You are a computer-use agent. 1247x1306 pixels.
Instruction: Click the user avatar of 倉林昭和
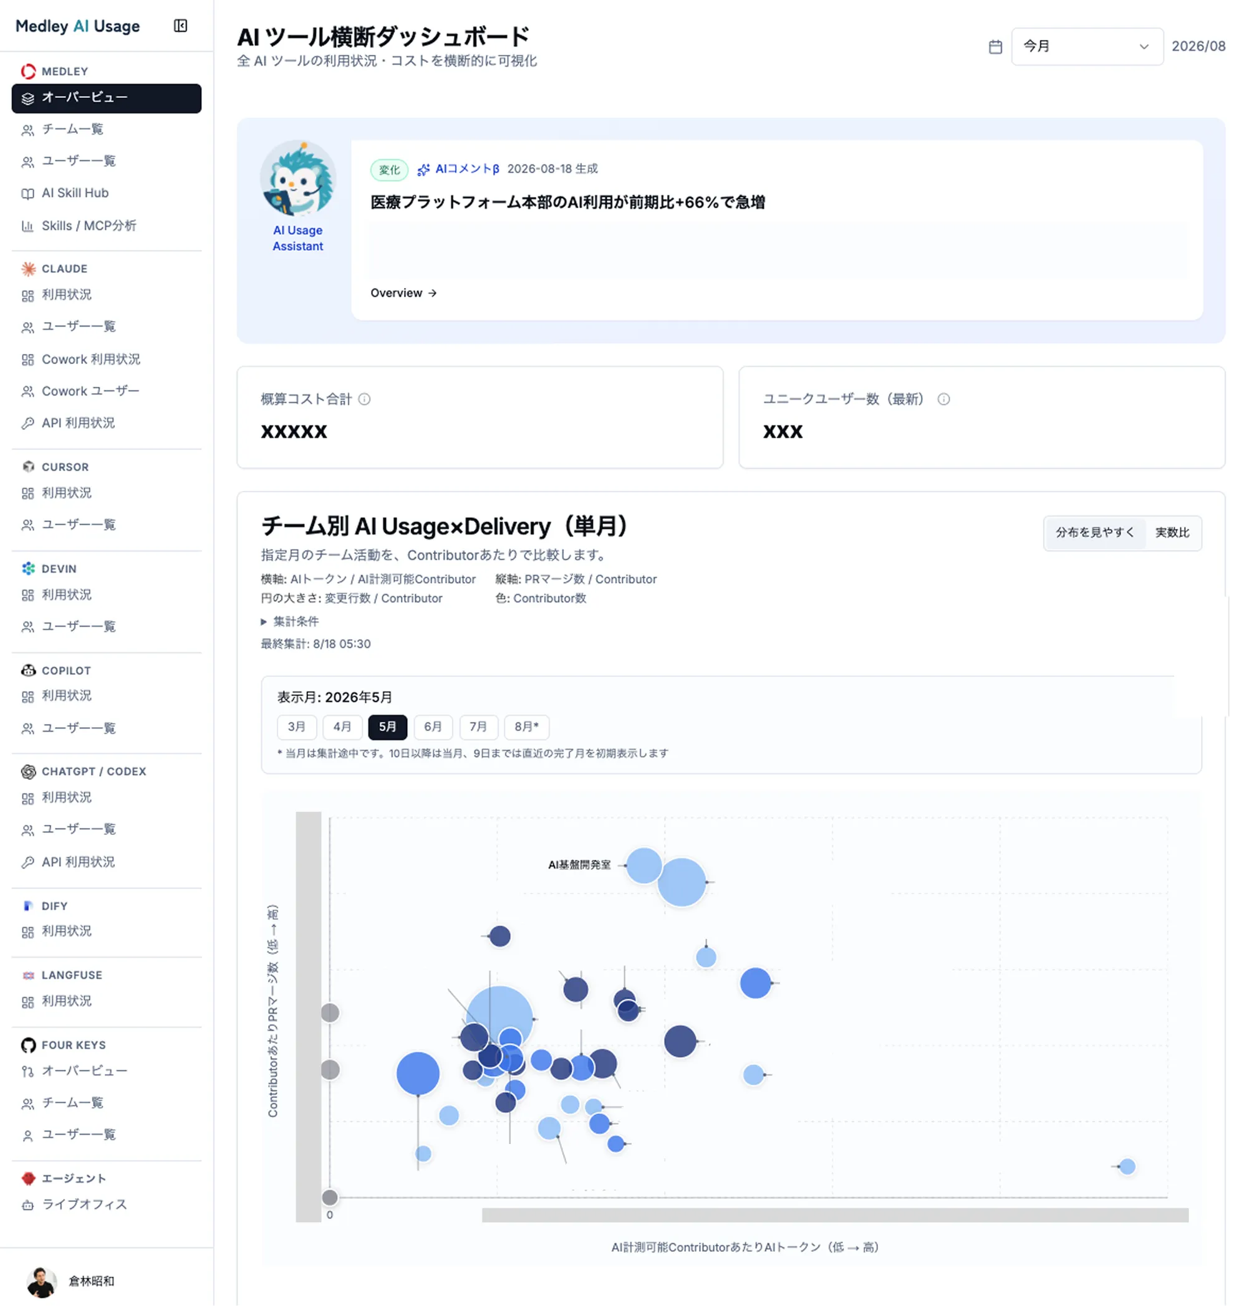pyautogui.click(x=41, y=1282)
